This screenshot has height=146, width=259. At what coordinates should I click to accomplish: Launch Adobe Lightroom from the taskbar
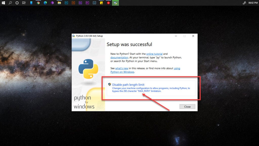coord(94,3)
